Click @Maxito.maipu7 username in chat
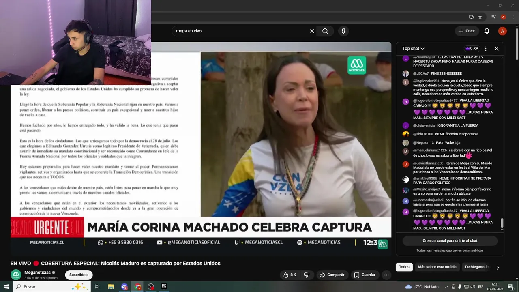The width and height of the screenshot is (519, 292). [427, 189]
